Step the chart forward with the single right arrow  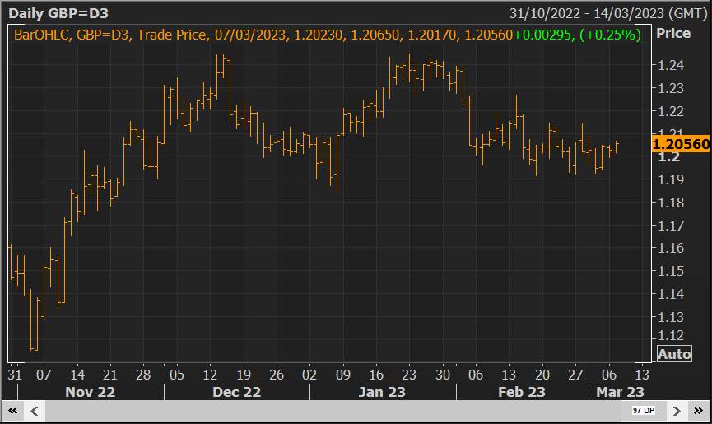(x=677, y=411)
